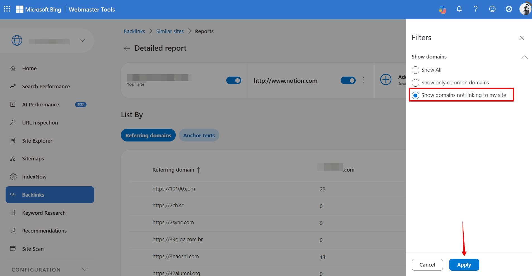Switch to Anchor texts tab

199,135
